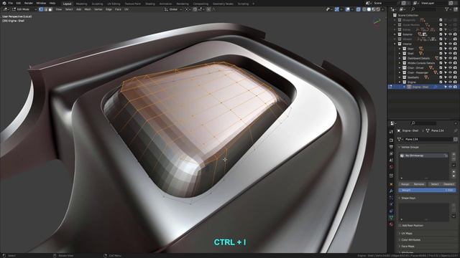
Task: Open the Output properties tab
Action: click(x=391, y=147)
